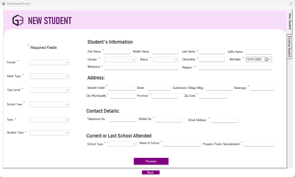Click the G3 logo in the header
This screenshot has width=295, height=177.
(18, 20)
